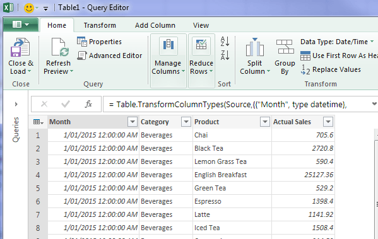This screenshot has width=378, height=239.
Task: Cancel formula edit with the X icon
Action: point(44,104)
